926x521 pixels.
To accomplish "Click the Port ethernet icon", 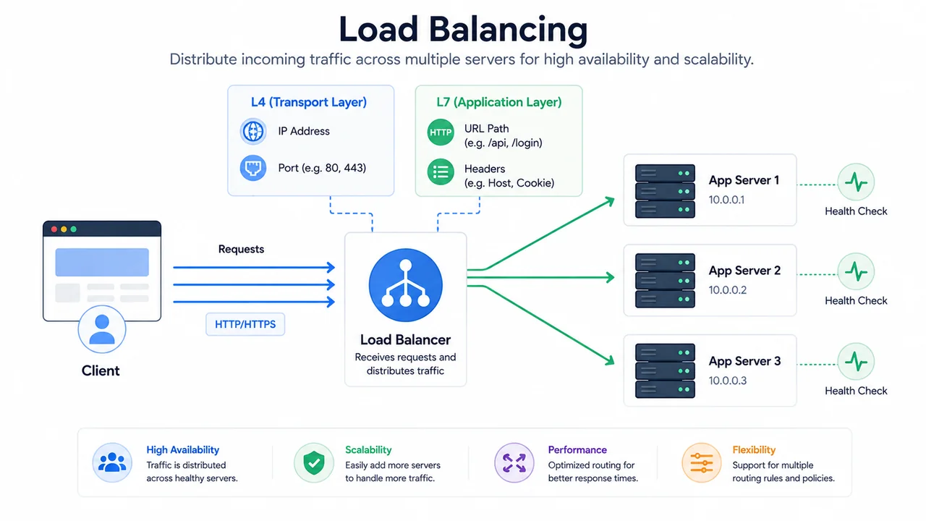I will coord(253,169).
